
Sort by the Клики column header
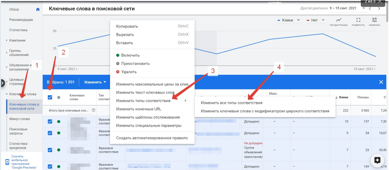coord(342,97)
